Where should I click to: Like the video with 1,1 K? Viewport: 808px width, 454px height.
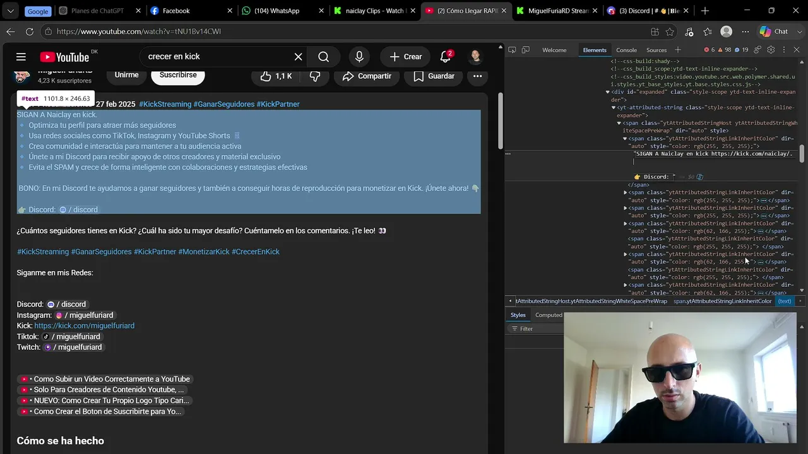277,76
